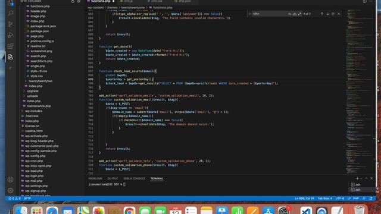This screenshot has width=381, height=214.
Task: Switch to the Debug Console tab
Action: pos(134,178)
